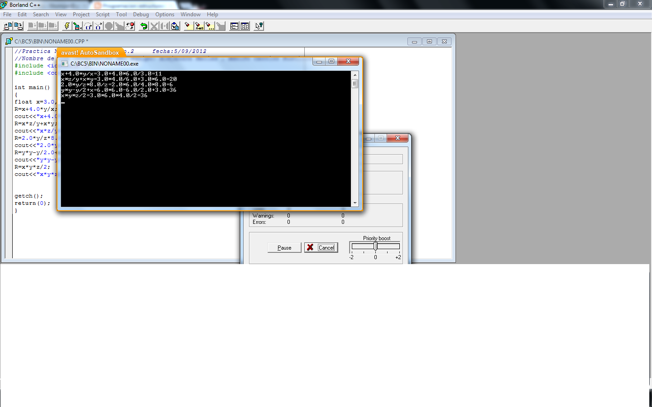Click the Paste toolbar icon
Screen dimensions: 652x407
click(x=175, y=26)
